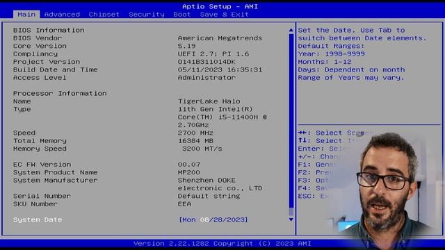This screenshot has width=445, height=250.
Task: Click the +/- Change key hint
Action: pos(318,157)
